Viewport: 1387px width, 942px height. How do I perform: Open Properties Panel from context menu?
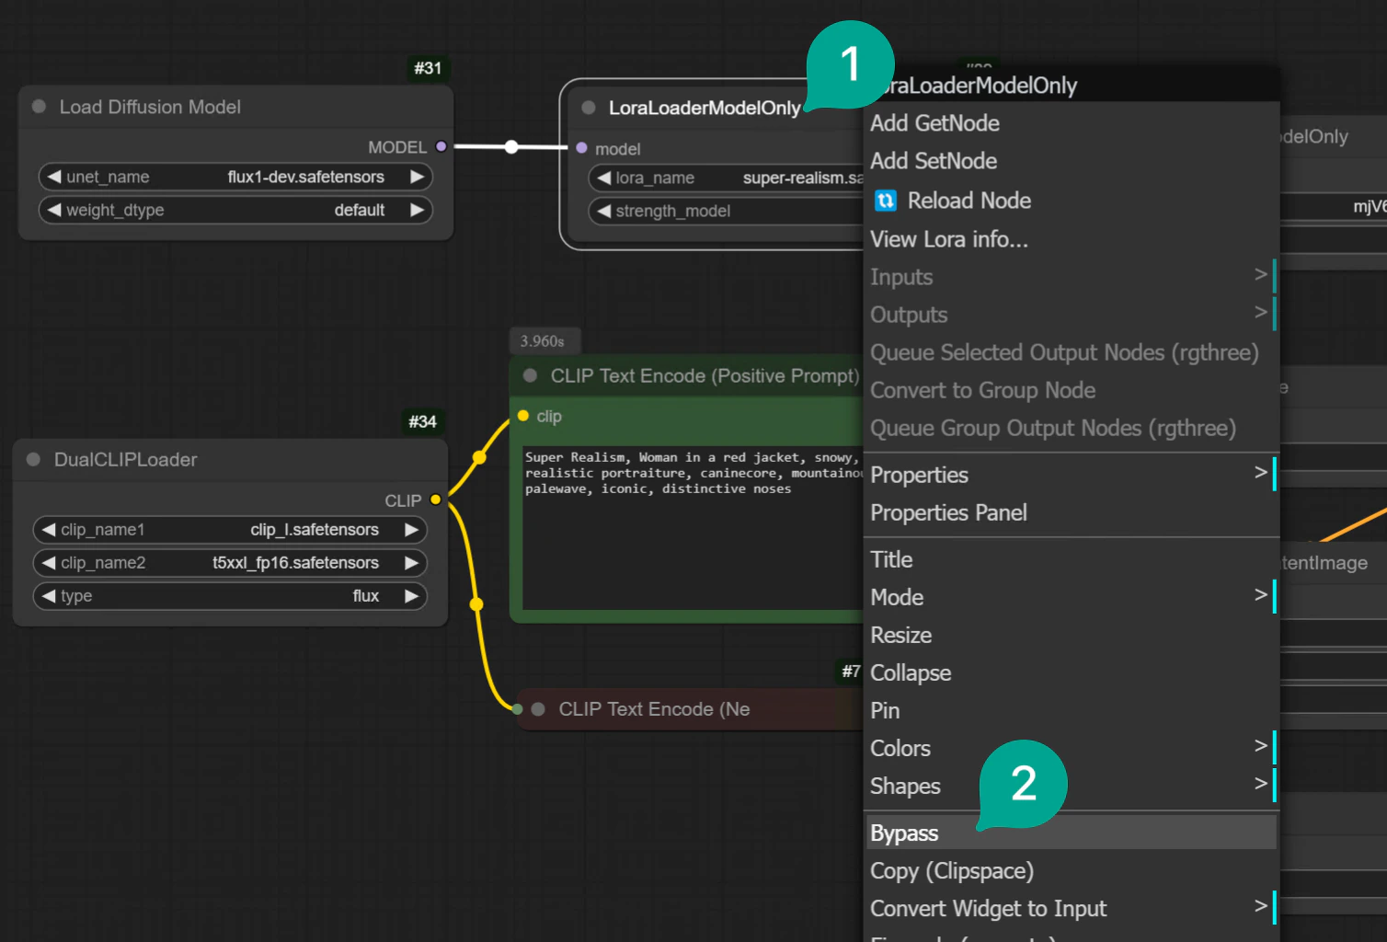1072,511
